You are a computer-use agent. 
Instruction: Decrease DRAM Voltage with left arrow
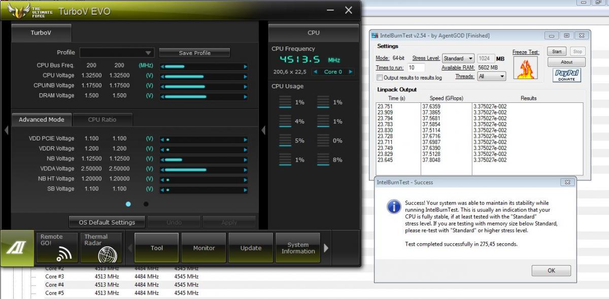162,96
